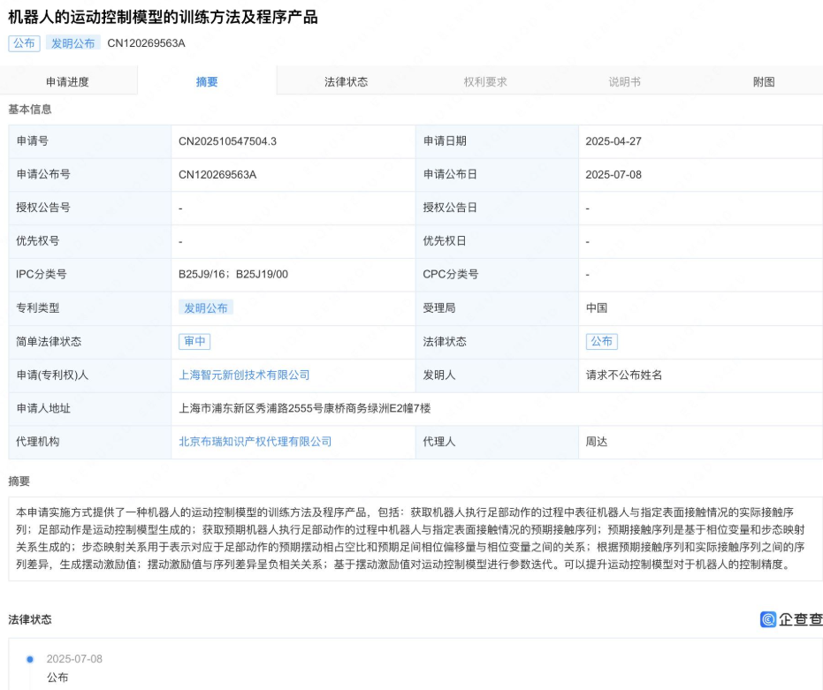
Task: Click the patent number CN120269563A under the title
Action: 146,42
